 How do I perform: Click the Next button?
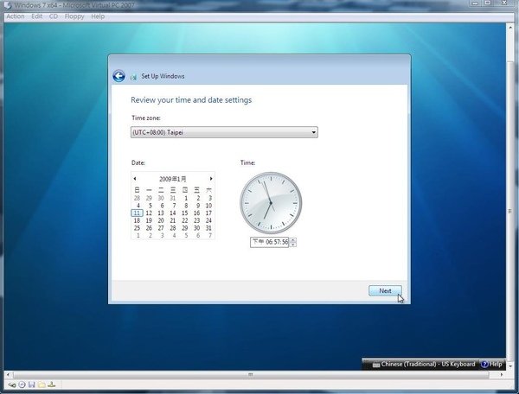pyautogui.click(x=385, y=290)
